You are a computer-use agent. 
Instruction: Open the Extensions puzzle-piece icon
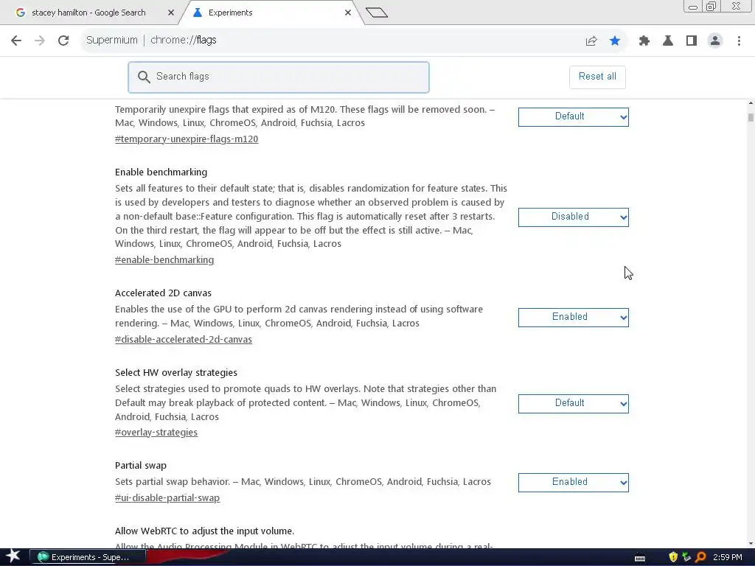click(x=644, y=41)
